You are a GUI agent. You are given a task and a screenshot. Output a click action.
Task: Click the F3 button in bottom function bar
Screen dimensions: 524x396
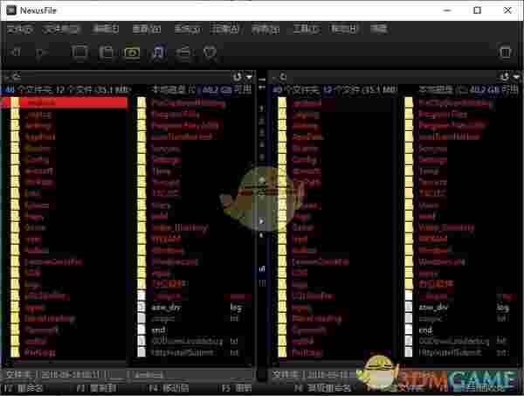point(96,388)
